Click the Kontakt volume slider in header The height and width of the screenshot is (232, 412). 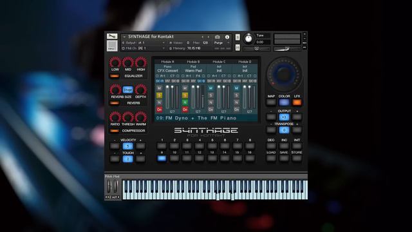[287, 49]
